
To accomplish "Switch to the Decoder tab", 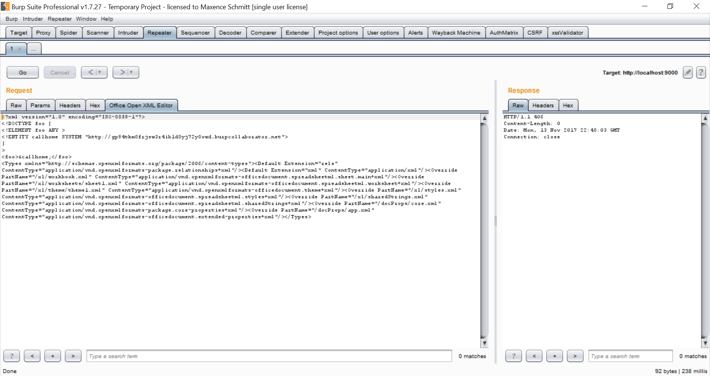I will pos(230,33).
